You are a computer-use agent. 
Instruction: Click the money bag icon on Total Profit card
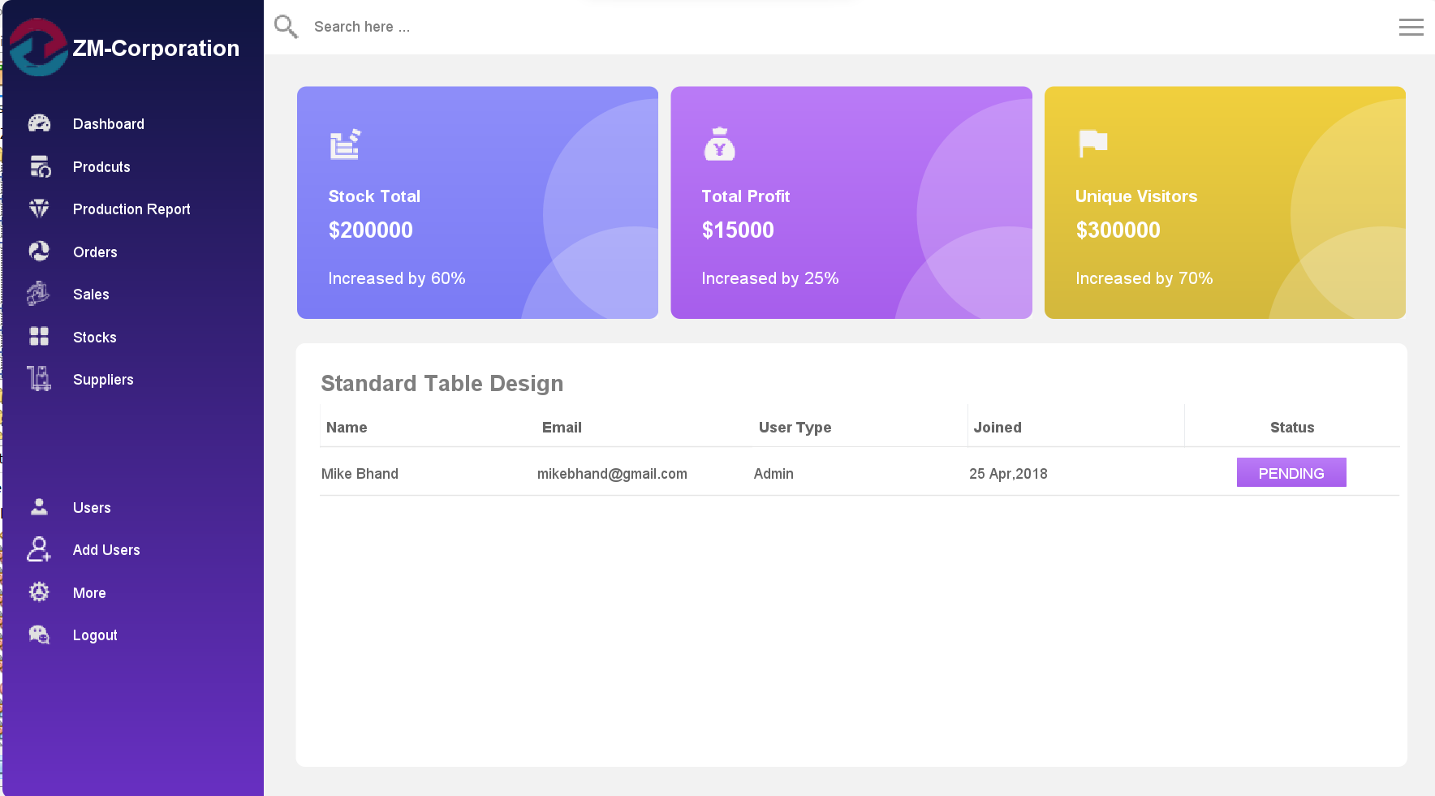pos(719,144)
